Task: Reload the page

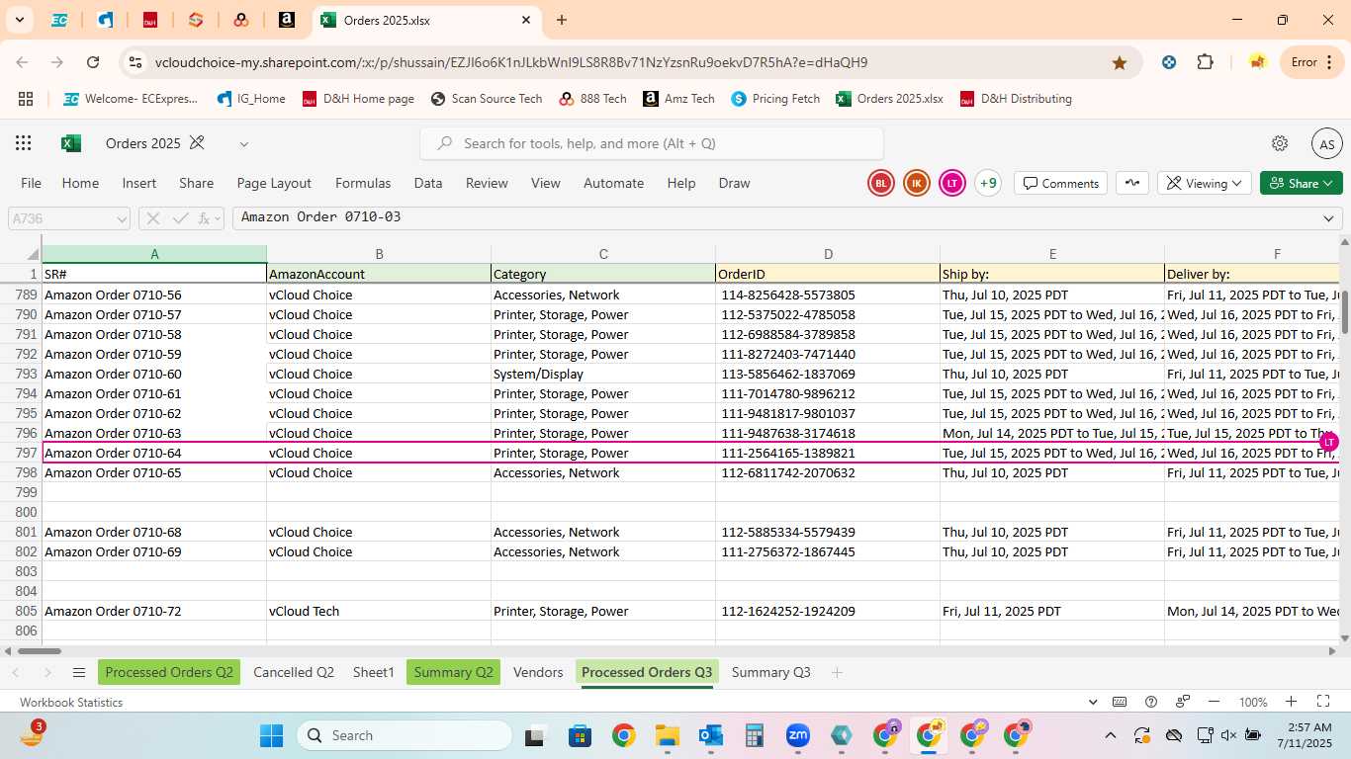Action: click(x=93, y=62)
